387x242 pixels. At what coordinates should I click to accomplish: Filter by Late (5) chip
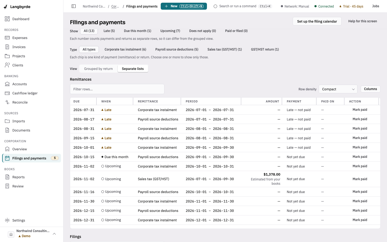109,31
